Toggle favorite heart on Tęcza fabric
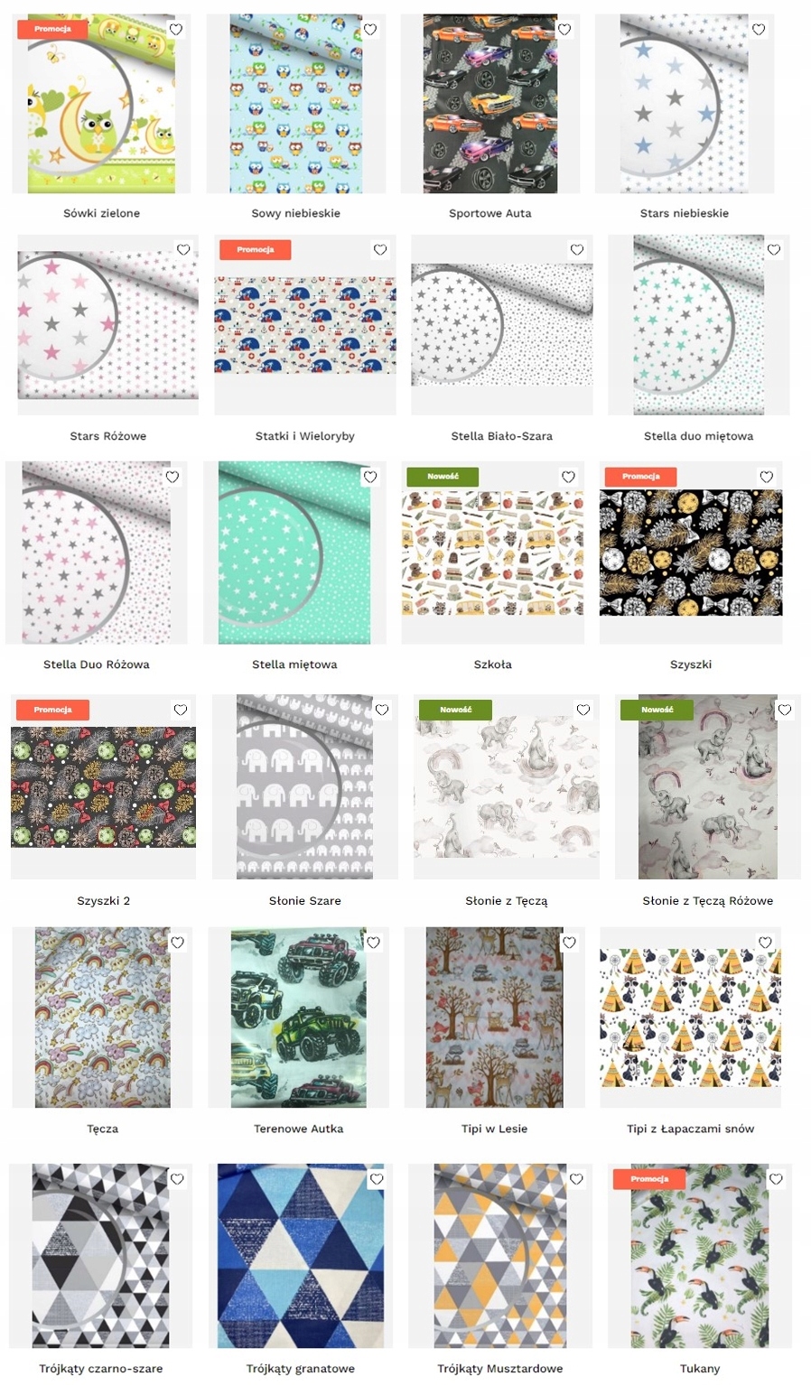Image resolution: width=811 pixels, height=1385 pixels. (x=178, y=943)
